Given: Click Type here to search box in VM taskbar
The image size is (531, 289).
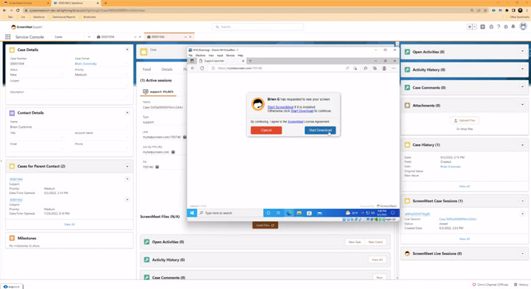Looking at the screenshot, I should tap(230, 212).
